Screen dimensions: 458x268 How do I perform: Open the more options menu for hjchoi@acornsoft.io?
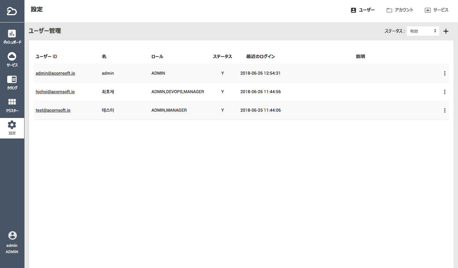coord(445,92)
